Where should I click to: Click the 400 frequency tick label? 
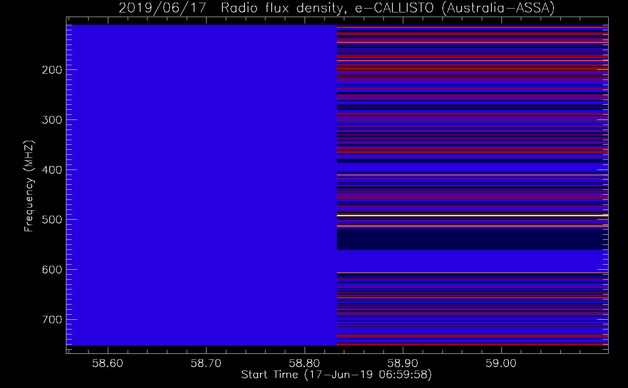coord(51,170)
